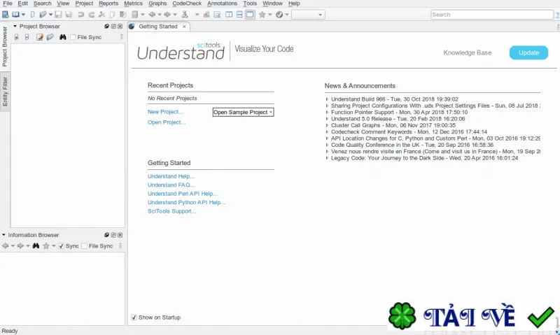
Task: Click the forward arrow in Information Browser
Action: (x=20, y=245)
